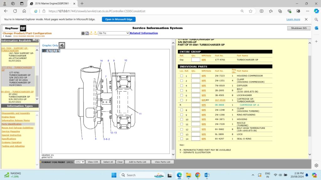Check the box for part 2W-7223 housing-compressor
This screenshot has width=321, height=180.
(x=182, y=76)
